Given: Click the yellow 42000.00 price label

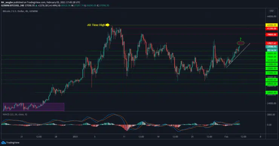Looking at the screenshot, I should coord(271,25).
